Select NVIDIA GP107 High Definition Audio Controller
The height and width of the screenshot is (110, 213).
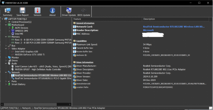[x=38, y=69]
